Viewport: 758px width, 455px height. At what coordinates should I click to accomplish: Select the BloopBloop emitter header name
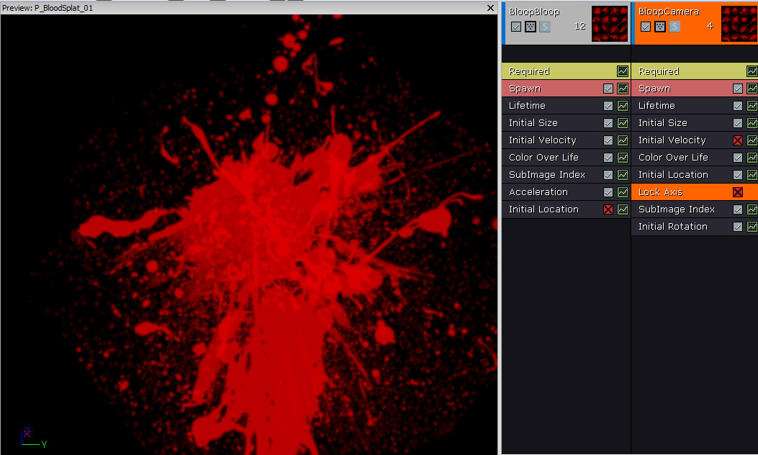point(534,12)
